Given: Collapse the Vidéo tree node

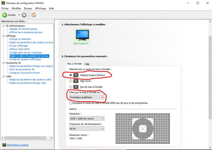Looking at the screenshot, I should coord(3,76).
